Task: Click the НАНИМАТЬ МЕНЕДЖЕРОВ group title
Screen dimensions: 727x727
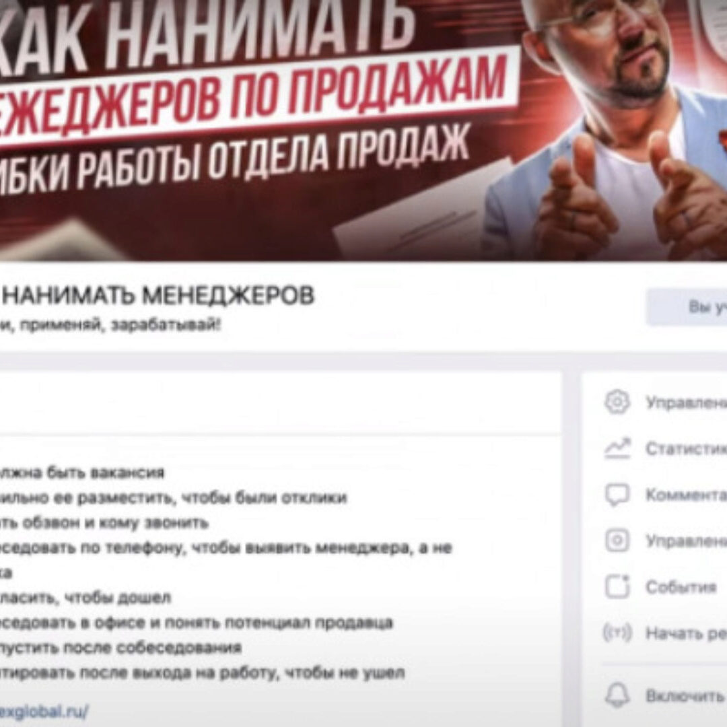Action: point(157,296)
